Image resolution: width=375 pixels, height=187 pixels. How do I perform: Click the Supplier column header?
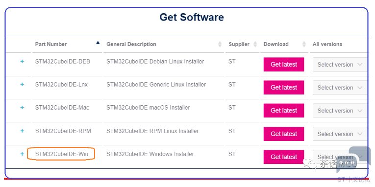pos(239,44)
